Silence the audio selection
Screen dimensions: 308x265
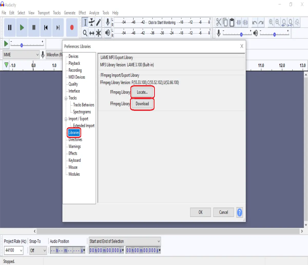point(245,23)
